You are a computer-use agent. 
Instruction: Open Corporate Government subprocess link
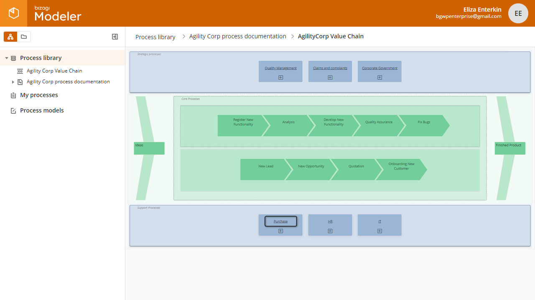click(380, 68)
